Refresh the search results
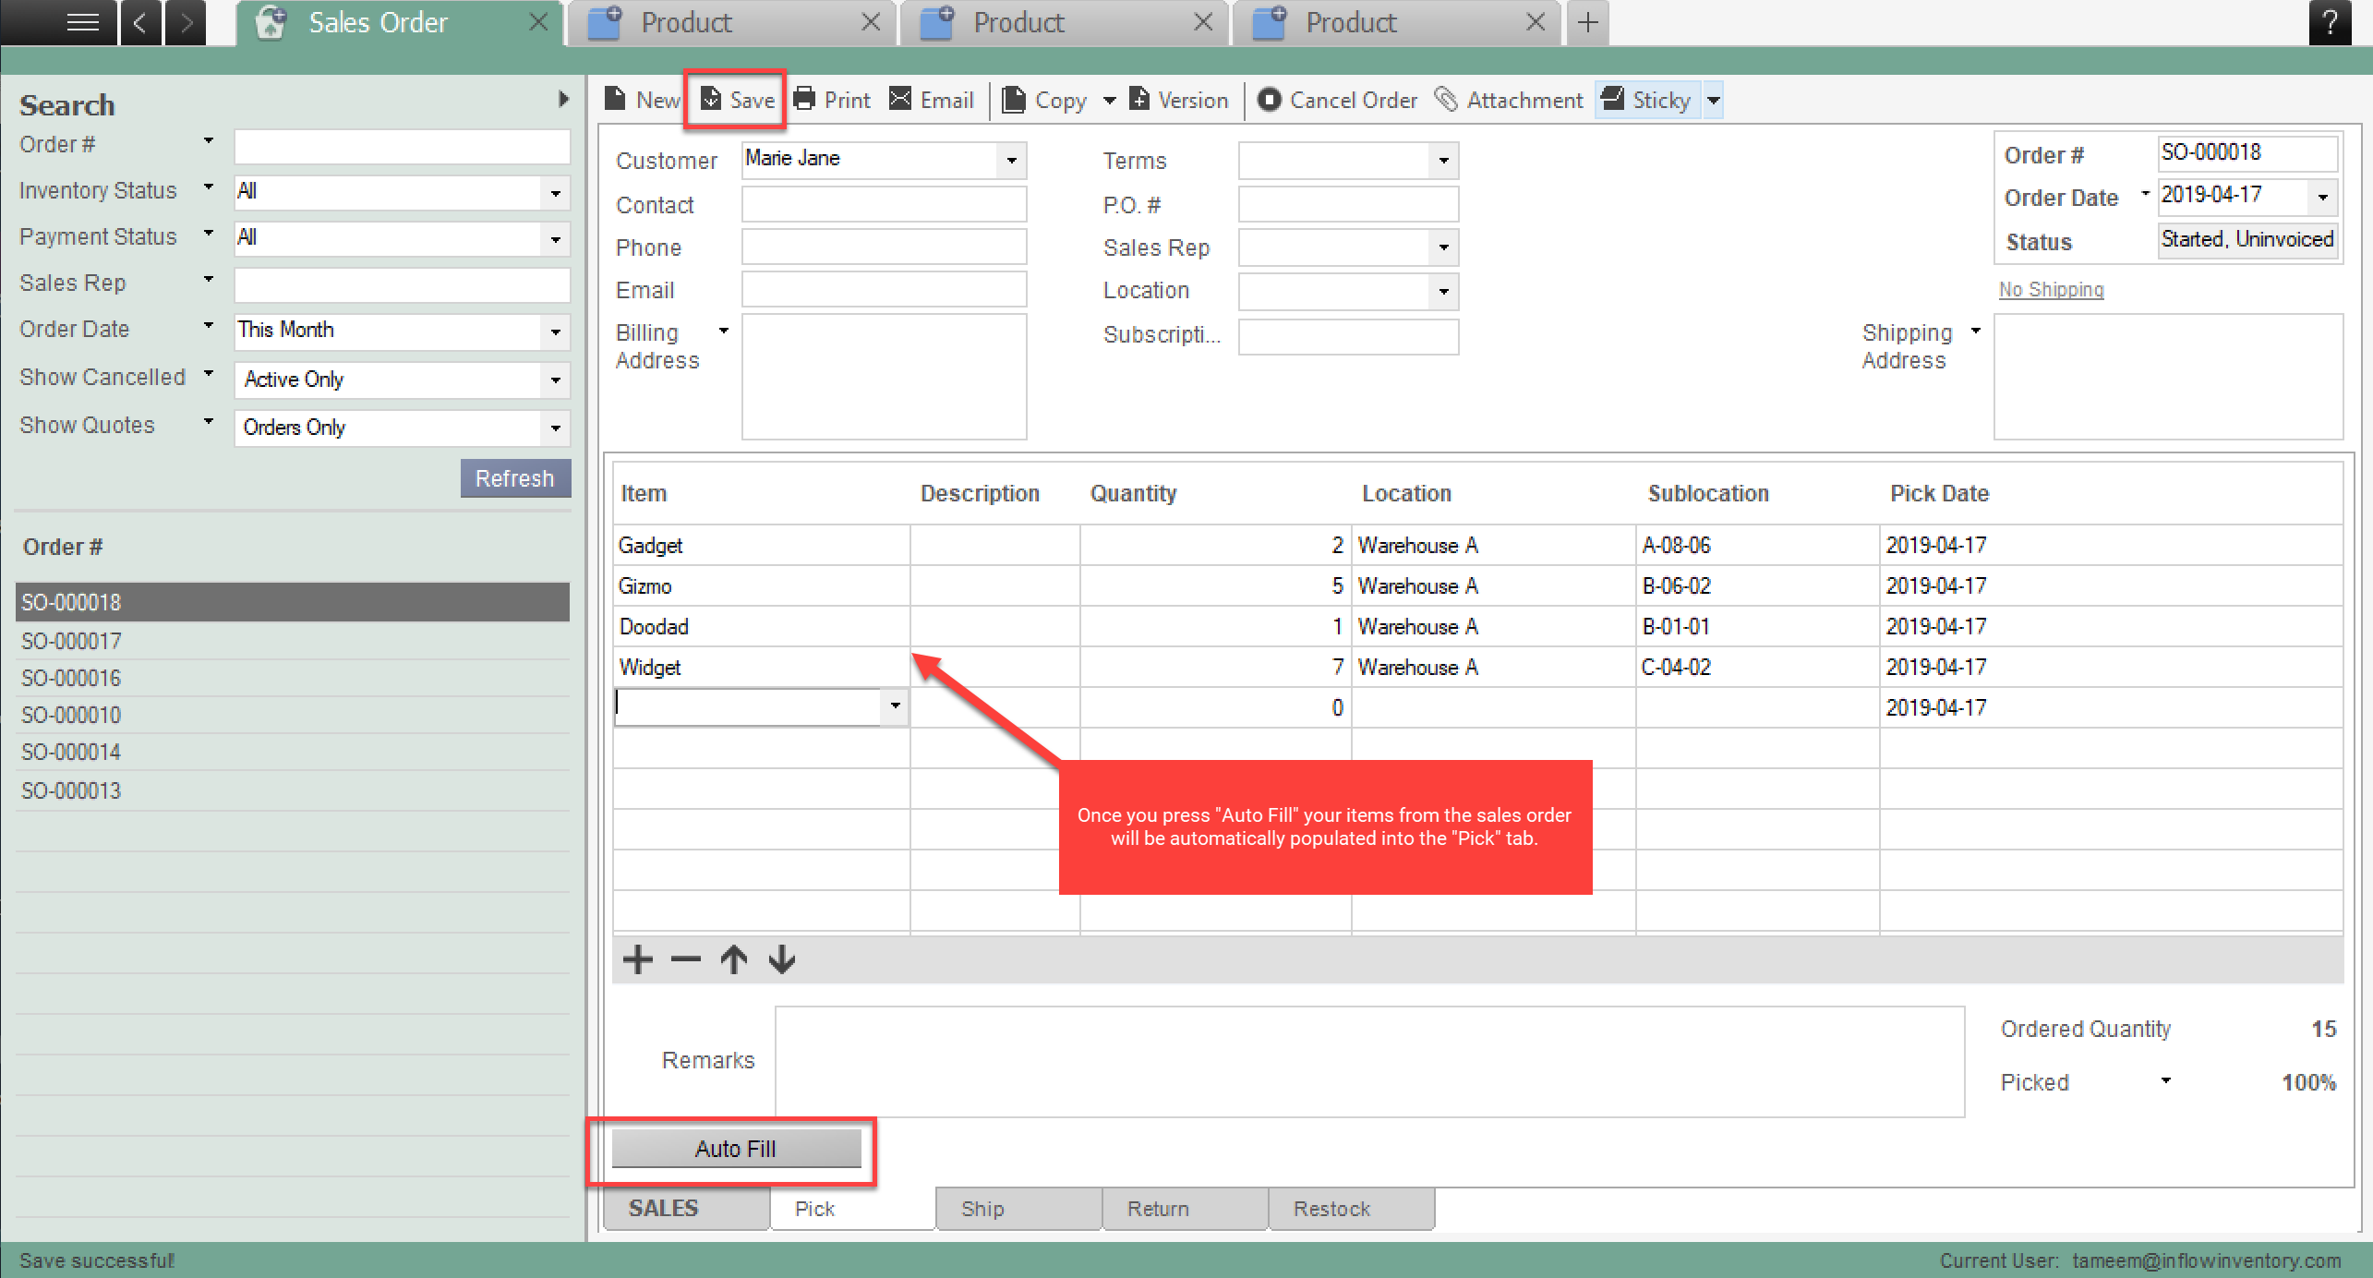Screen dimensions: 2373x1278 pyautogui.click(x=515, y=477)
